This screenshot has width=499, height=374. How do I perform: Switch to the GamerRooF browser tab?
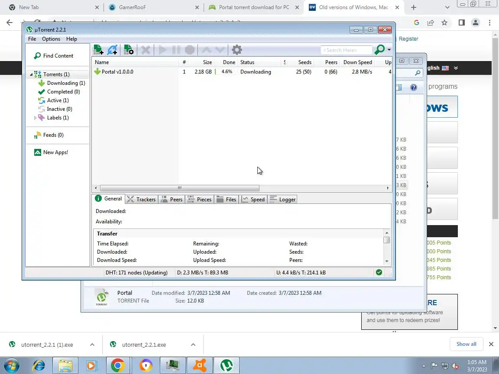point(153,7)
